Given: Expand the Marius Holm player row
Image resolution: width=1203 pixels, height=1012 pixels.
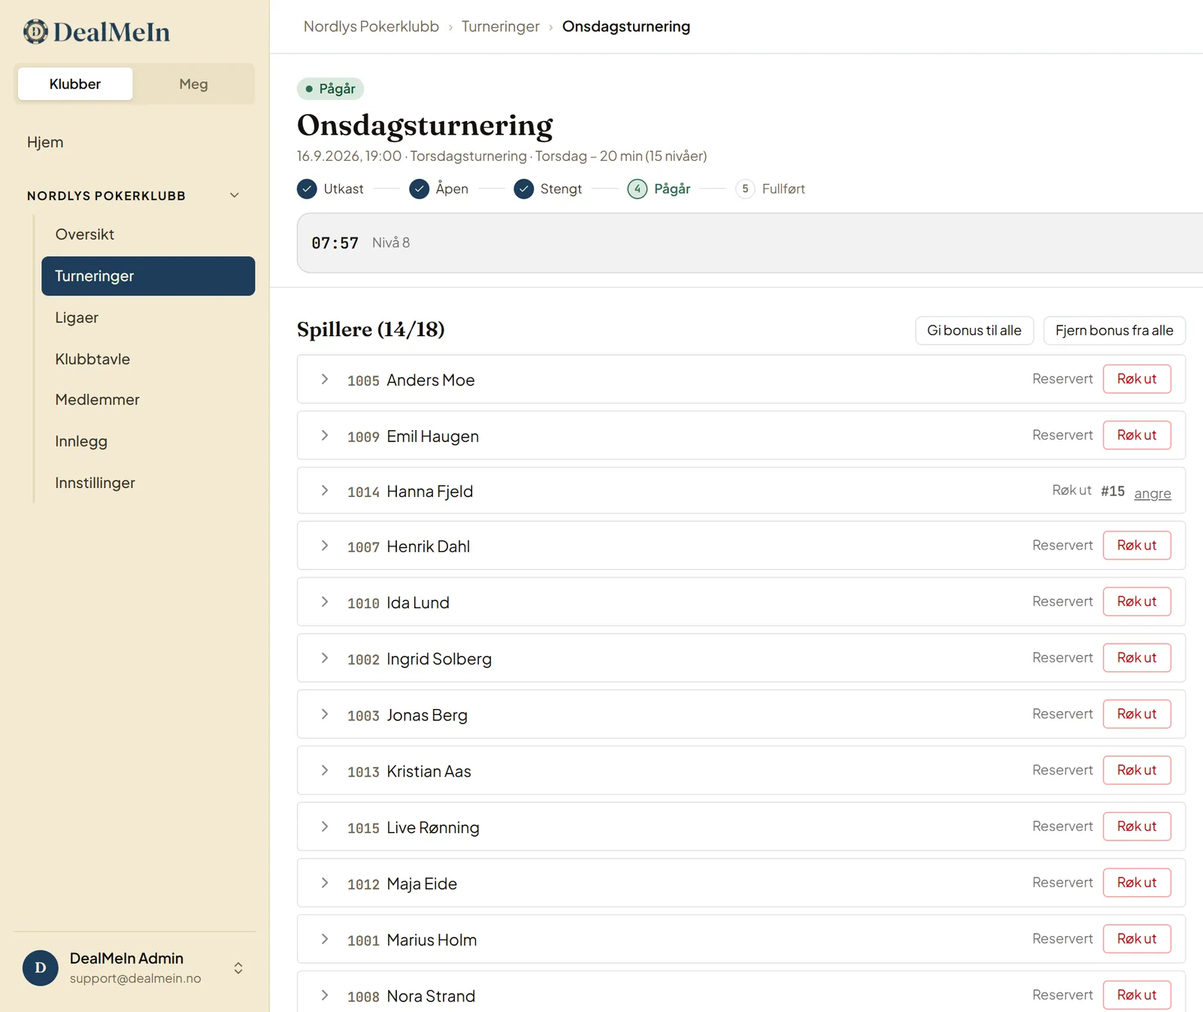Looking at the screenshot, I should click(325, 938).
